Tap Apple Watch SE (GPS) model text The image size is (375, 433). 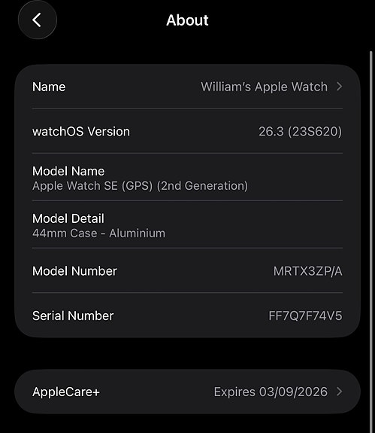click(x=140, y=186)
